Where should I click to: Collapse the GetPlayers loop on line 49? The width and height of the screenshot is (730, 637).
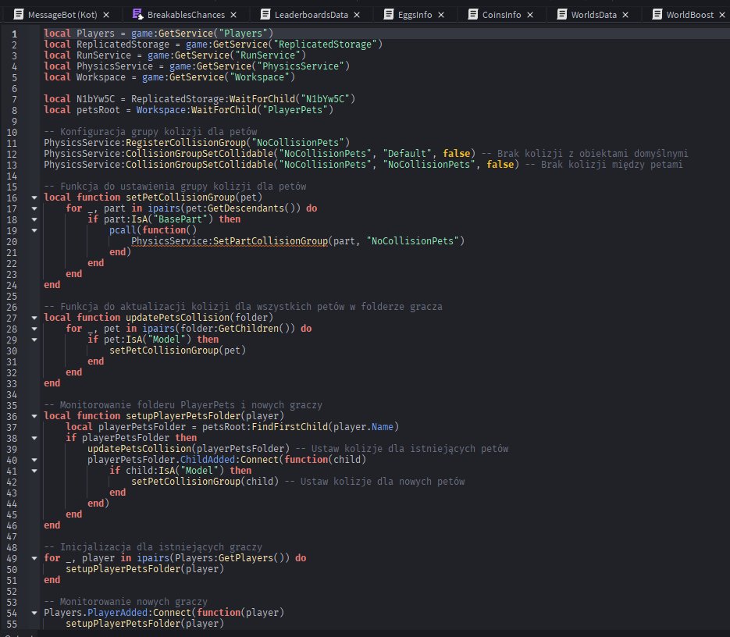34,558
